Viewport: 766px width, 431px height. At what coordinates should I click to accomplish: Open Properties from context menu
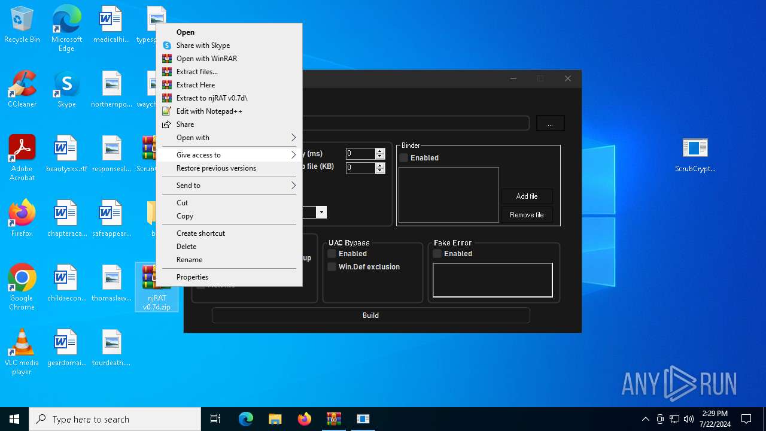click(229, 277)
